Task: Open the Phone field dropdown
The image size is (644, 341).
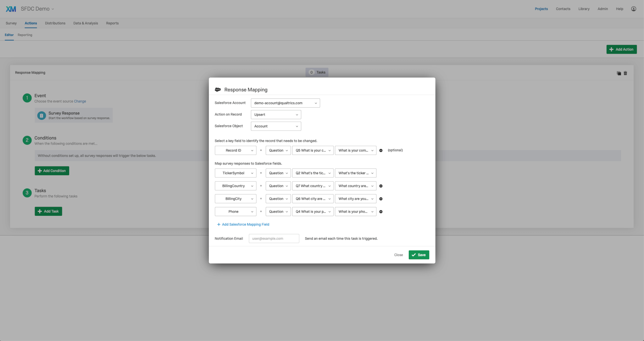Action: (236, 212)
